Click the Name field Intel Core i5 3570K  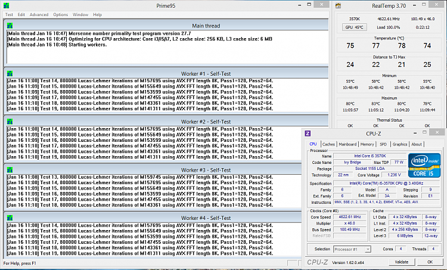(x=370, y=156)
